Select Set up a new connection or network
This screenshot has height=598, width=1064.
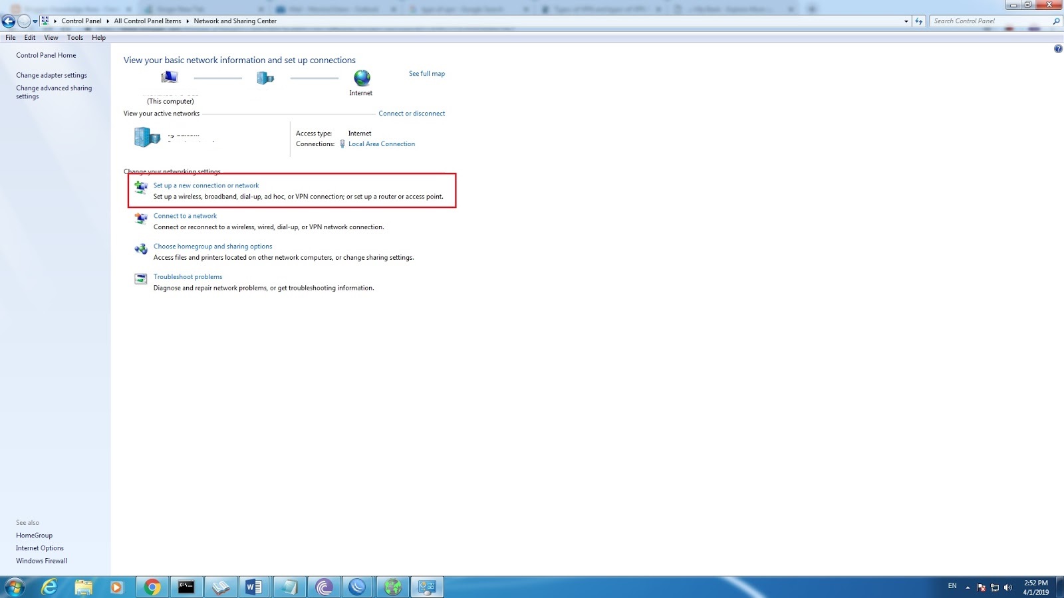click(206, 185)
